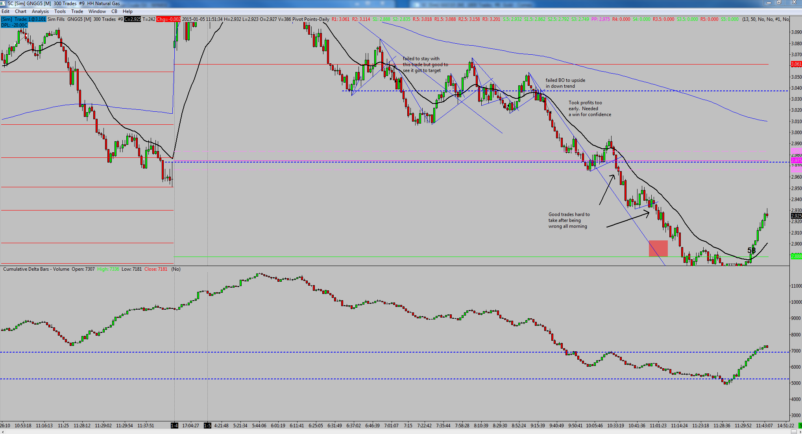
Task: Click the green delta 'High: 7336' value
Action: point(108,269)
